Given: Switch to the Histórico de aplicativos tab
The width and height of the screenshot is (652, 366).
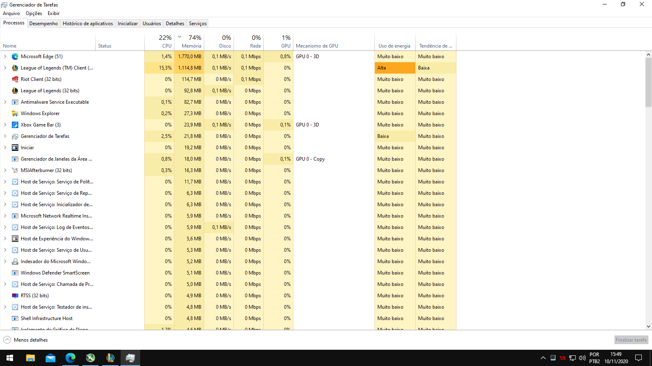Looking at the screenshot, I should coord(88,24).
